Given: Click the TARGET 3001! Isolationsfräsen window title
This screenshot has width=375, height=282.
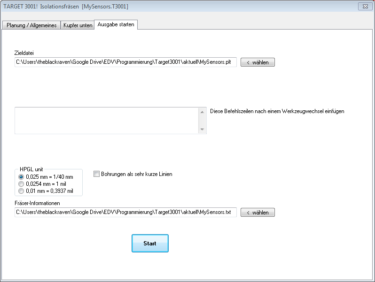Looking at the screenshot, I should click(x=66, y=7).
